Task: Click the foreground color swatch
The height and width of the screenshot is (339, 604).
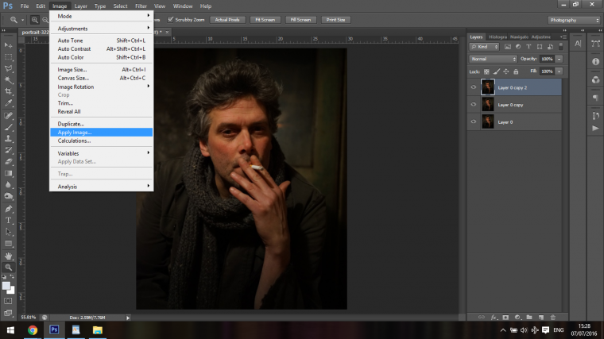Action: pos(6,286)
